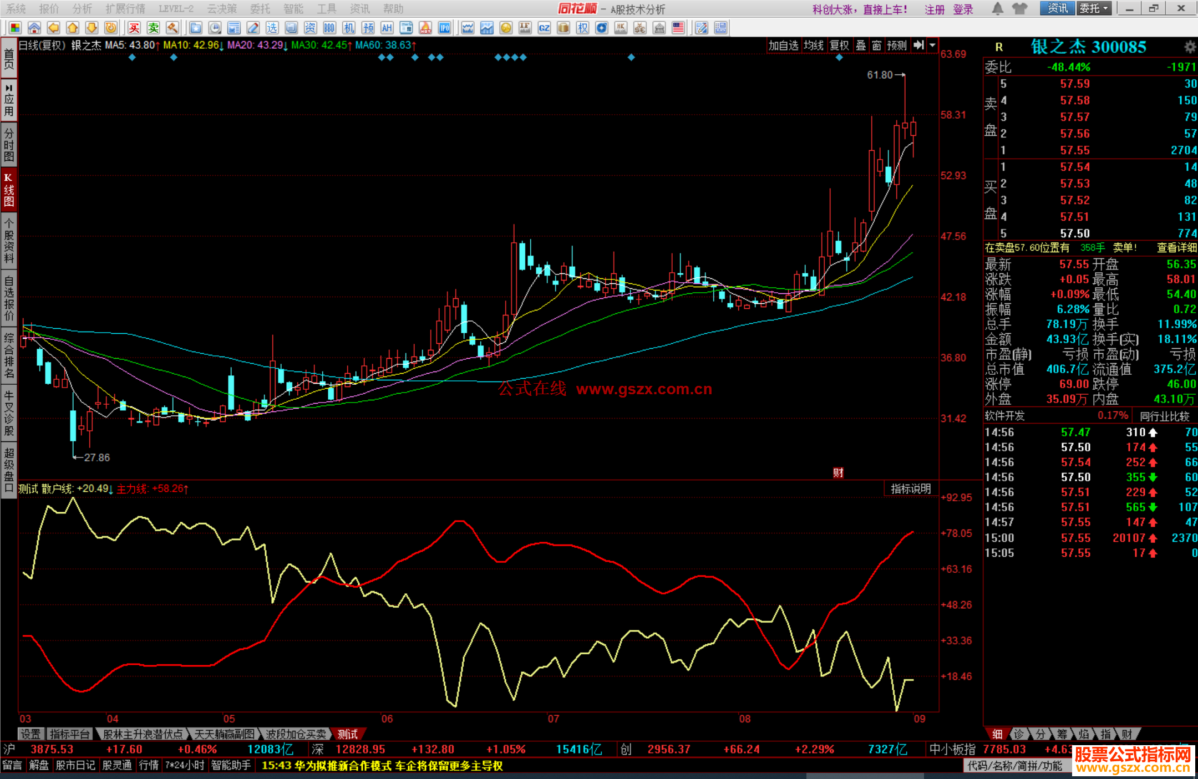Click the US flag market icon
This screenshot has height=779, width=1198.
(x=678, y=28)
